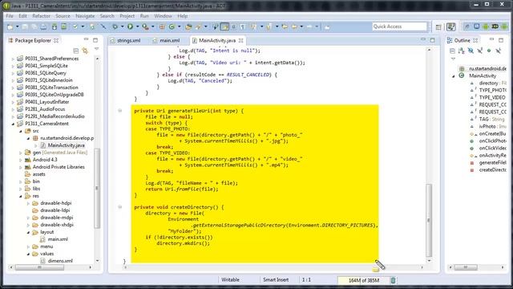Collapse the P1311_CameraIntent project node
The width and height of the screenshot is (513, 289).
pyautogui.click(x=13, y=124)
